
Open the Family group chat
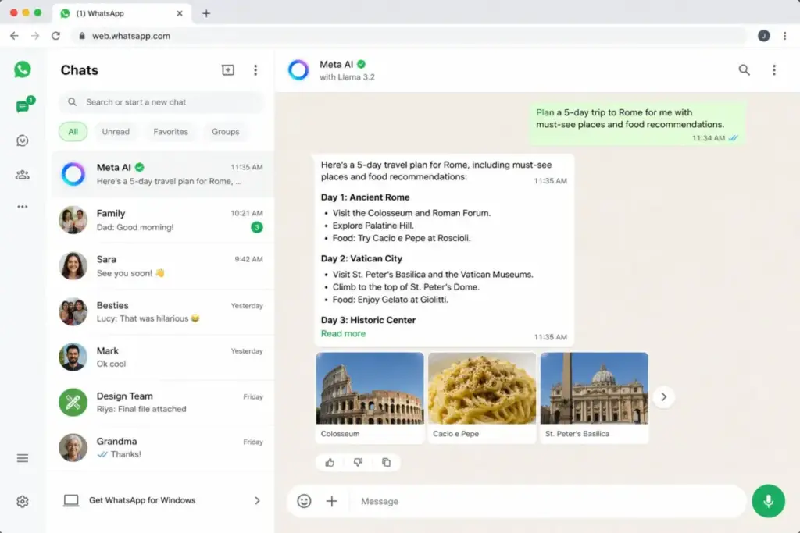(x=162, y=220)
